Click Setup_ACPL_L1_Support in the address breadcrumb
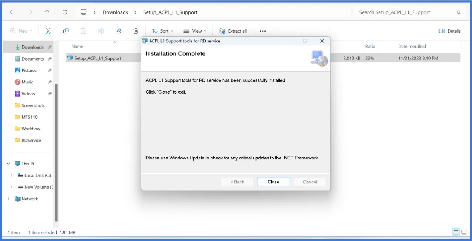This screenshot has width=472, height=241. point(170,12)
